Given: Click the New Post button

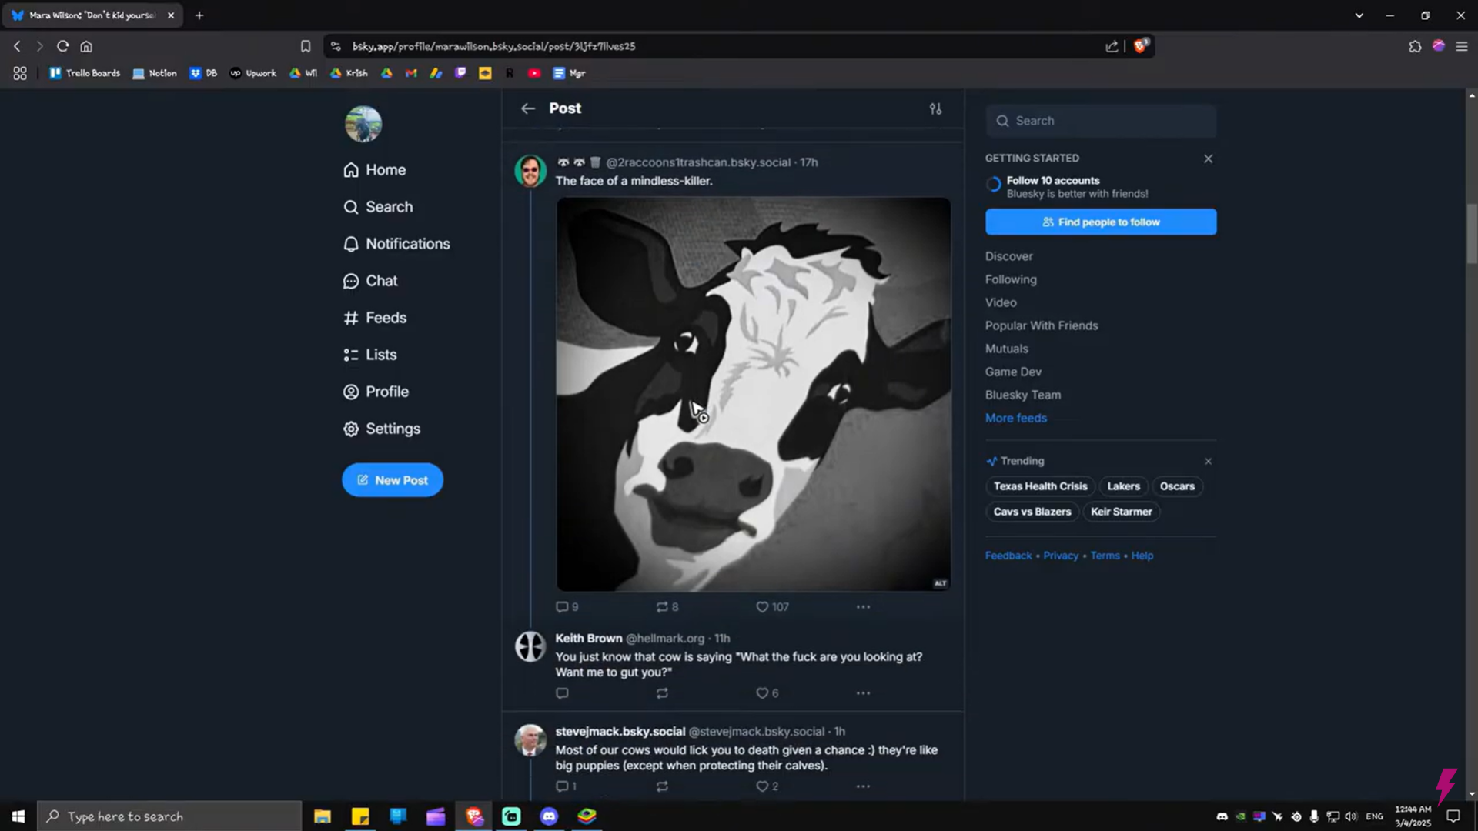Looking at the screenshot, I should pos(393,480).
